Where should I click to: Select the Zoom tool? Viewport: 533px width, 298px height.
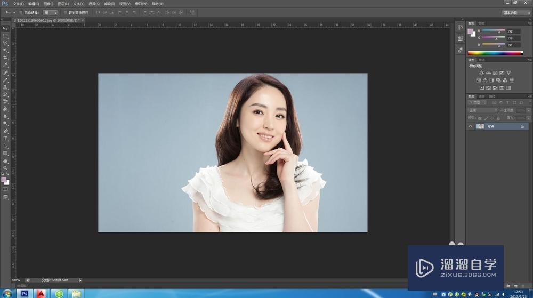pos(5,168)
